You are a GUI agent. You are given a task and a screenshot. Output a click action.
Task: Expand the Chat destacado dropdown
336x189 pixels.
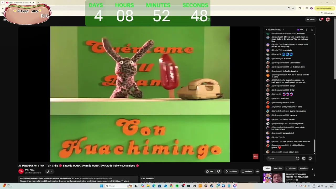(275, 30)
